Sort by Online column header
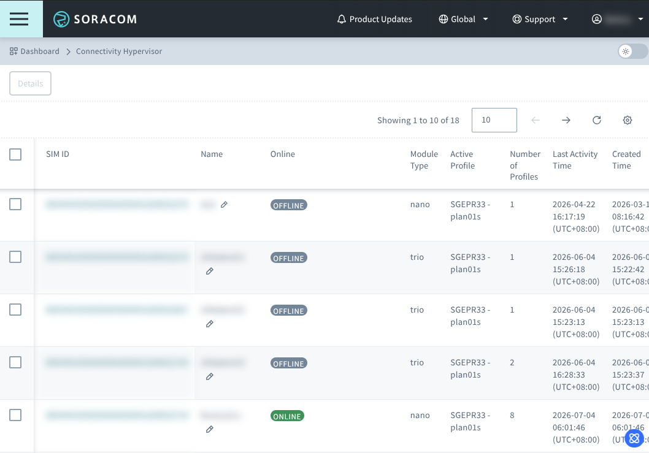 [x=283, y=154]
